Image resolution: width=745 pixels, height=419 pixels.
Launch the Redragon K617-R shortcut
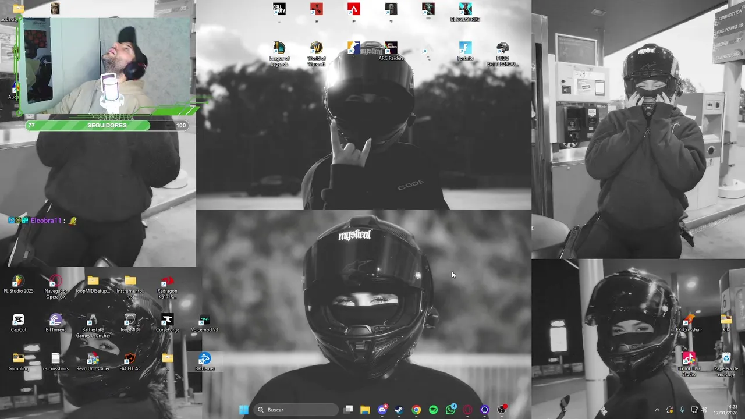(168, 287)
